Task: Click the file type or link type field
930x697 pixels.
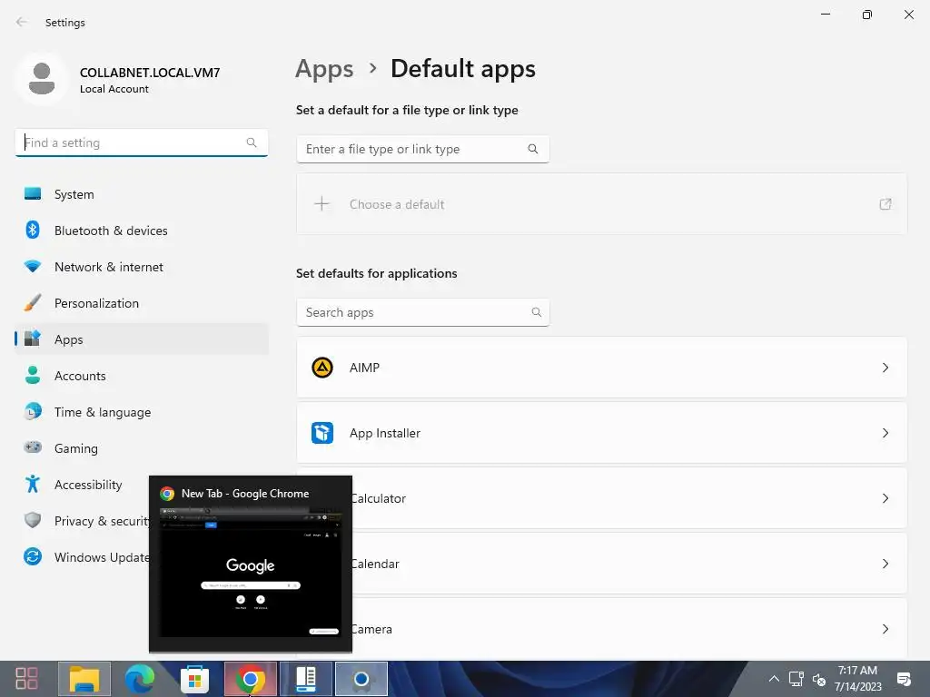Action: coord(422,149)
